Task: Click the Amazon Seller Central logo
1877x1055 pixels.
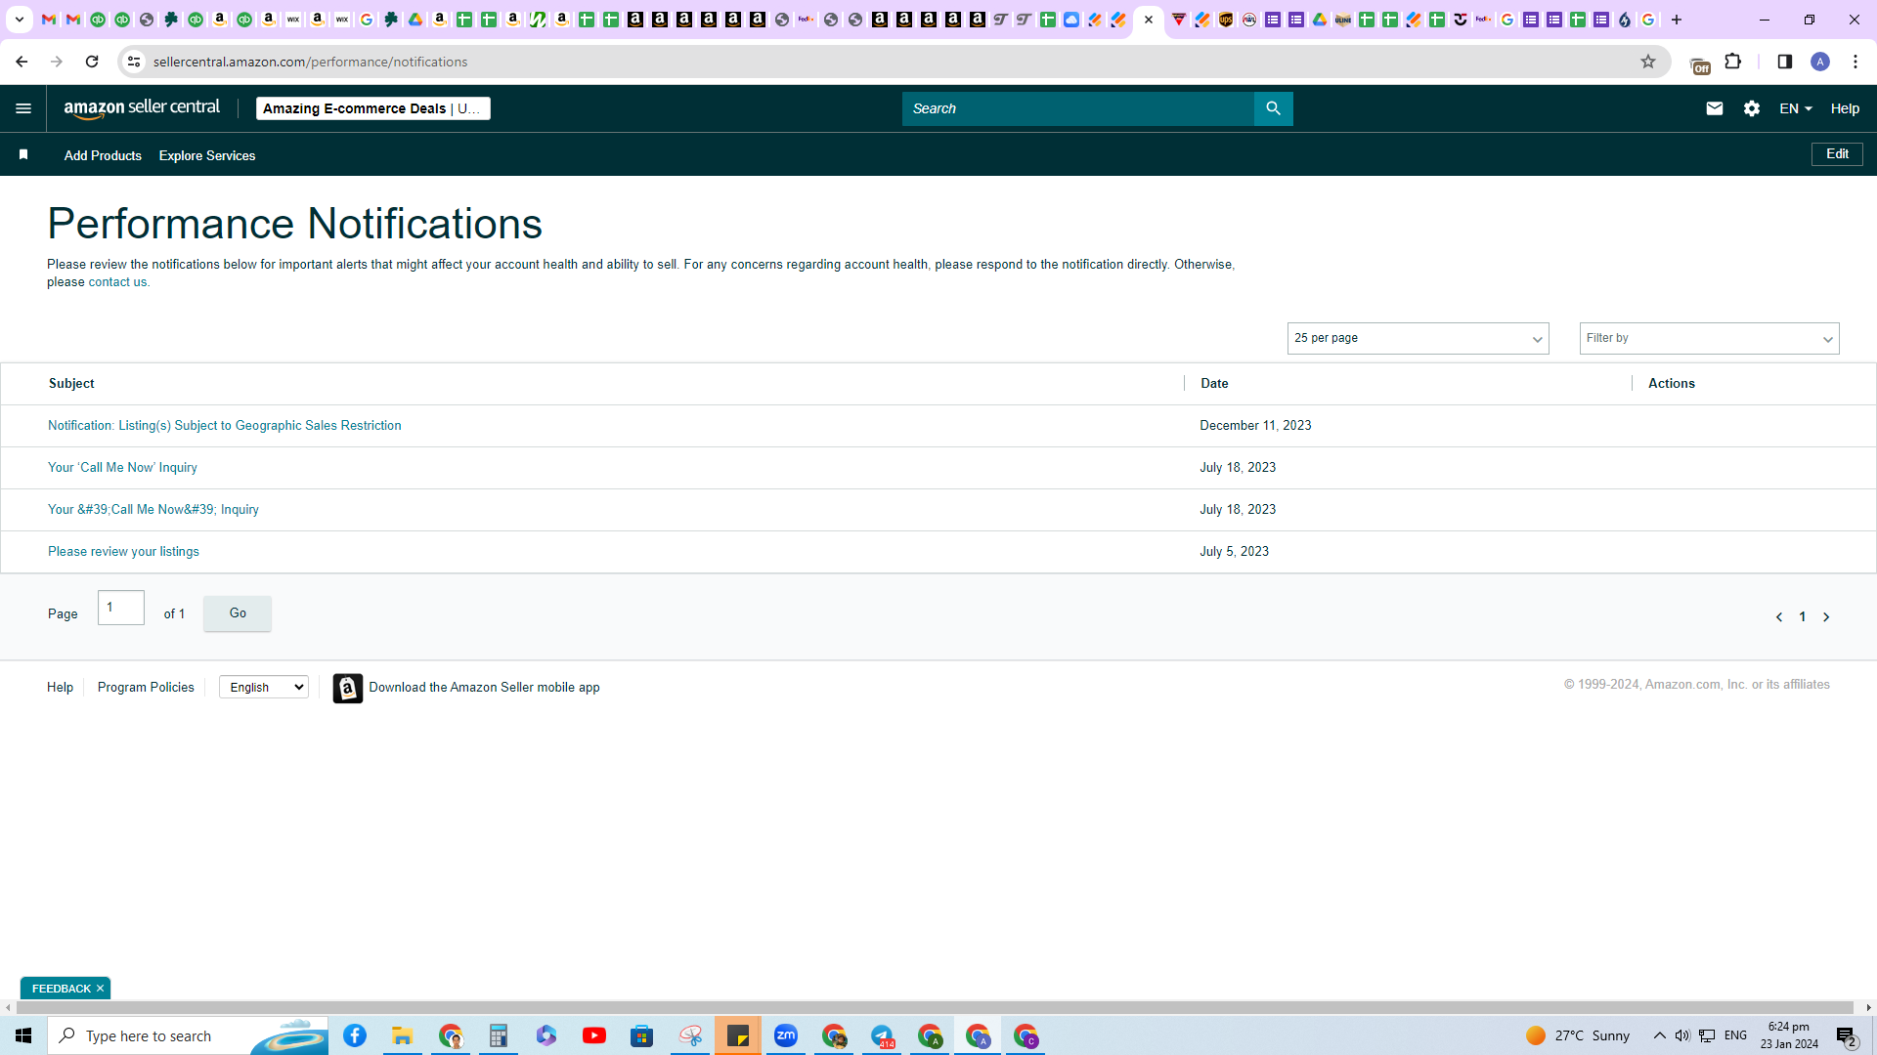Action: (142, 108)
